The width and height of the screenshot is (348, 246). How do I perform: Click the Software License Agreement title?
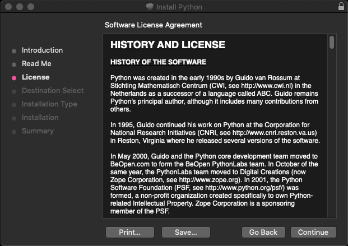click(x=154, y=25)
